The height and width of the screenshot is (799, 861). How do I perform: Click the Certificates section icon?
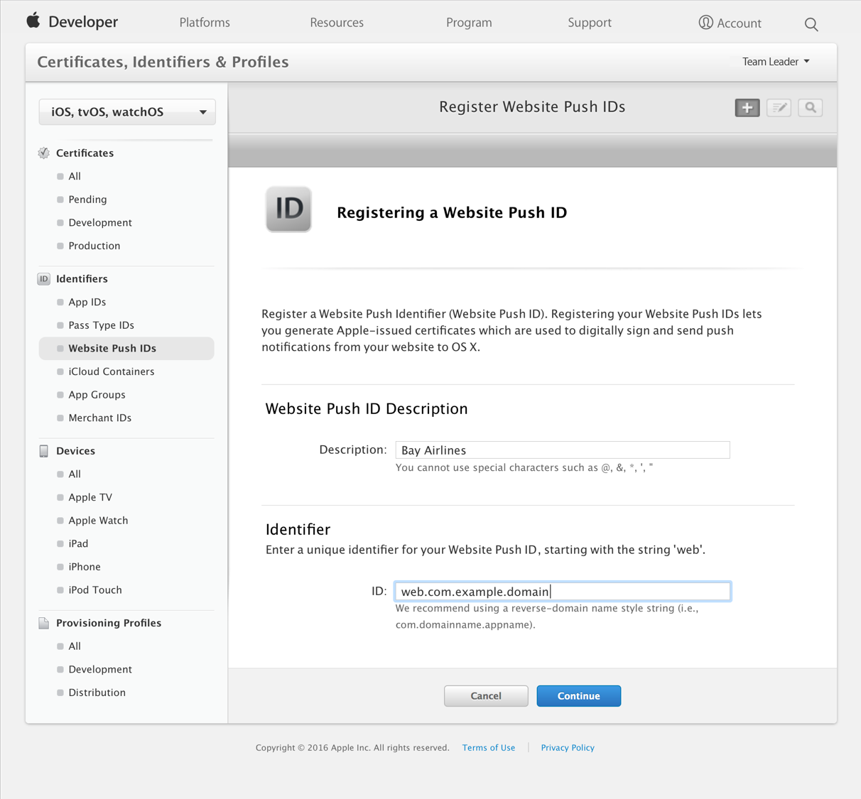44,153
